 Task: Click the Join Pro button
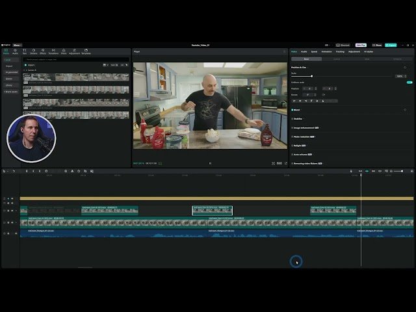click(361, 45)
